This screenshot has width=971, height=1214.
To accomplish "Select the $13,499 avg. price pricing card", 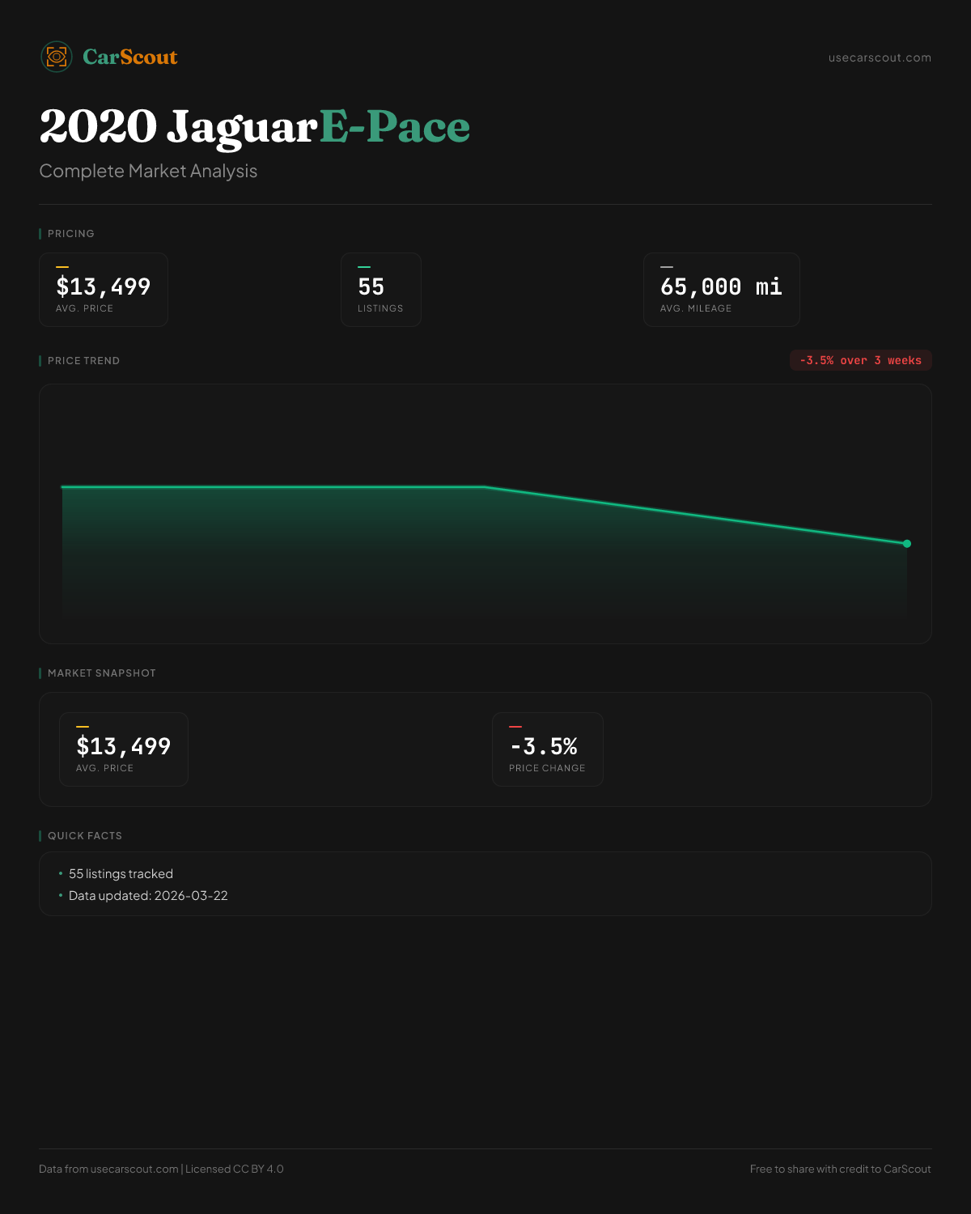I will point(104,290).
